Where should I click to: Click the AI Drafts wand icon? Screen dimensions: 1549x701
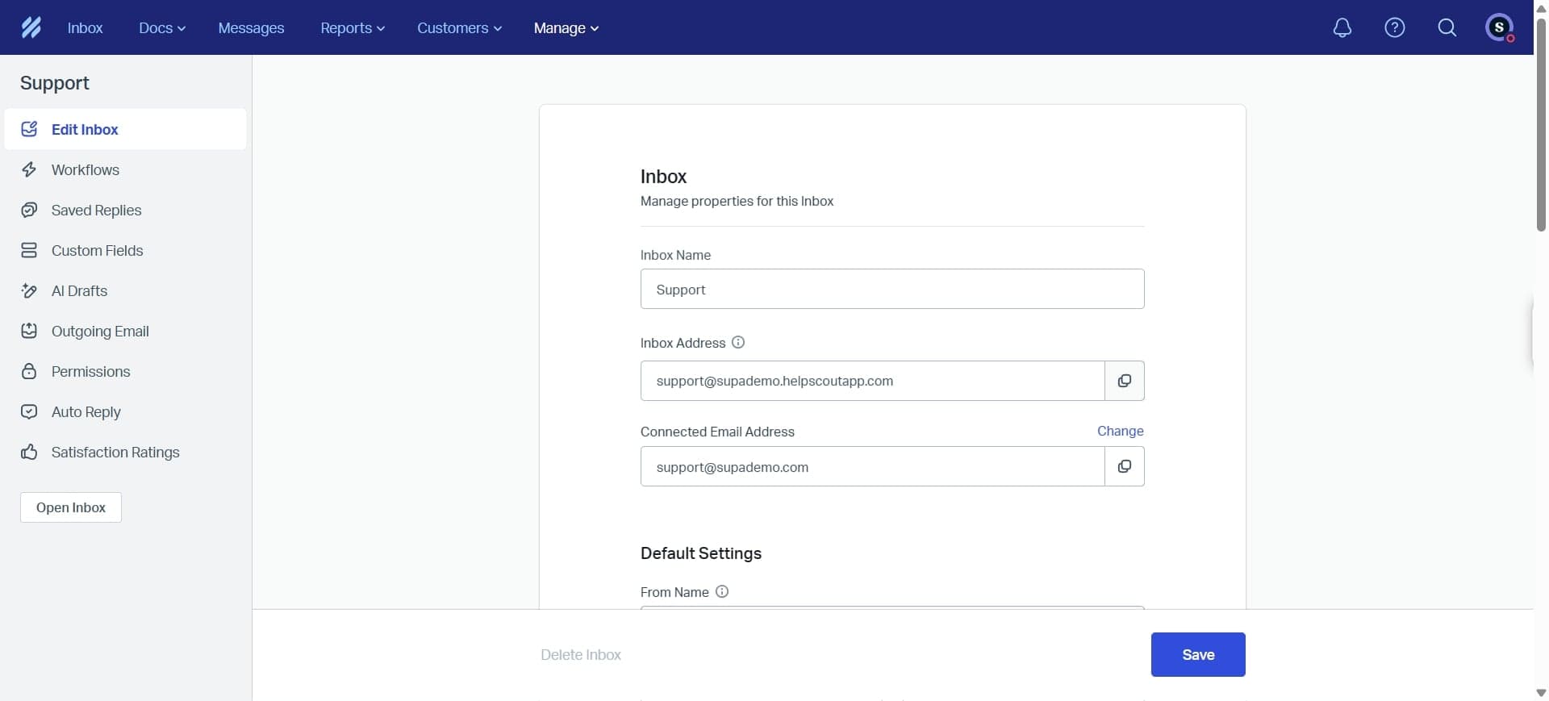click(x=29, y=290)
